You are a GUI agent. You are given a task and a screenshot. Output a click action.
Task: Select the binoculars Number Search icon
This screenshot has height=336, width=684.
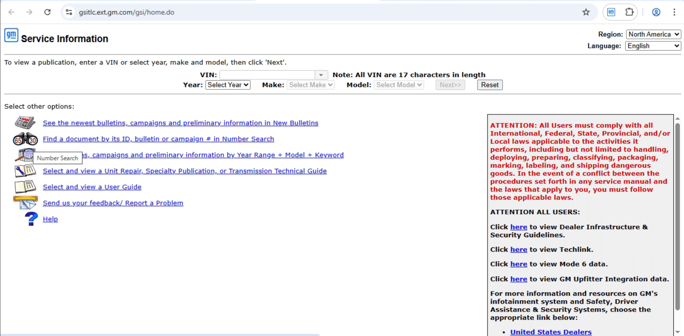25,139
